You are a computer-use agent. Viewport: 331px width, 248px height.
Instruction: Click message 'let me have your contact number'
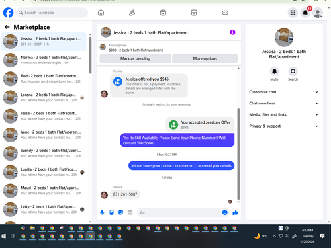181,166
